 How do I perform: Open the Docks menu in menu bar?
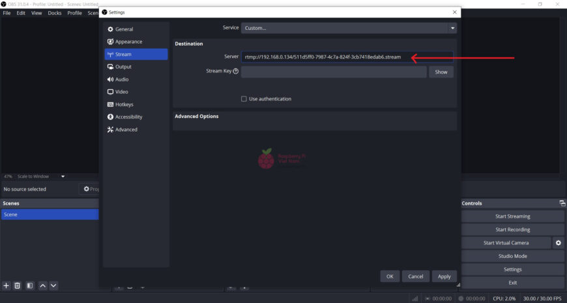pos(54,13)
